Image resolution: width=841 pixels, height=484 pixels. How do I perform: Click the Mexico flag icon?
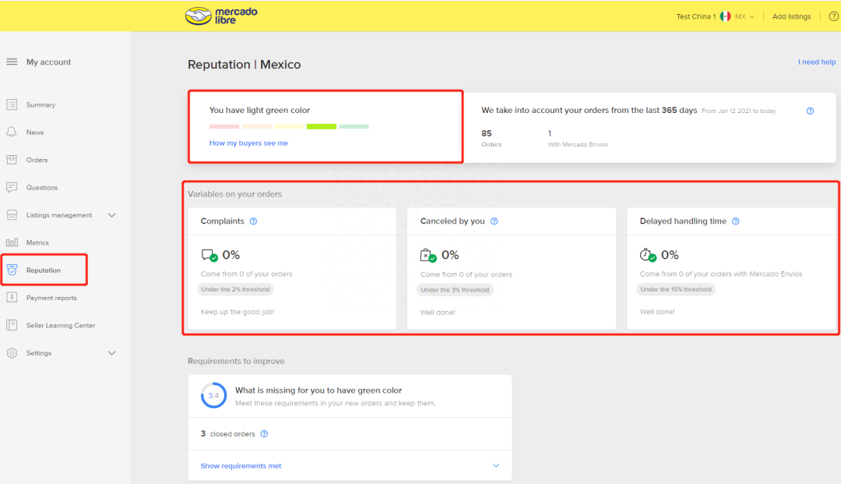point(726,16)
